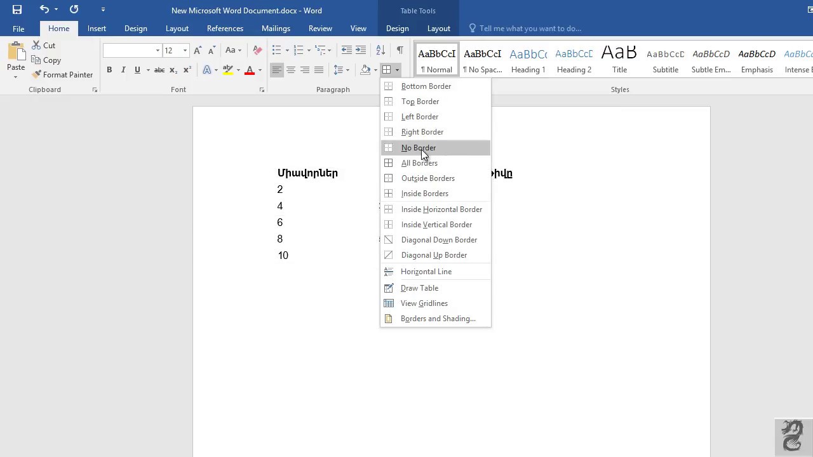Toggle strikethrough formatting
Image resolution: width=813 pixels, height=457 pixels.
159,70
